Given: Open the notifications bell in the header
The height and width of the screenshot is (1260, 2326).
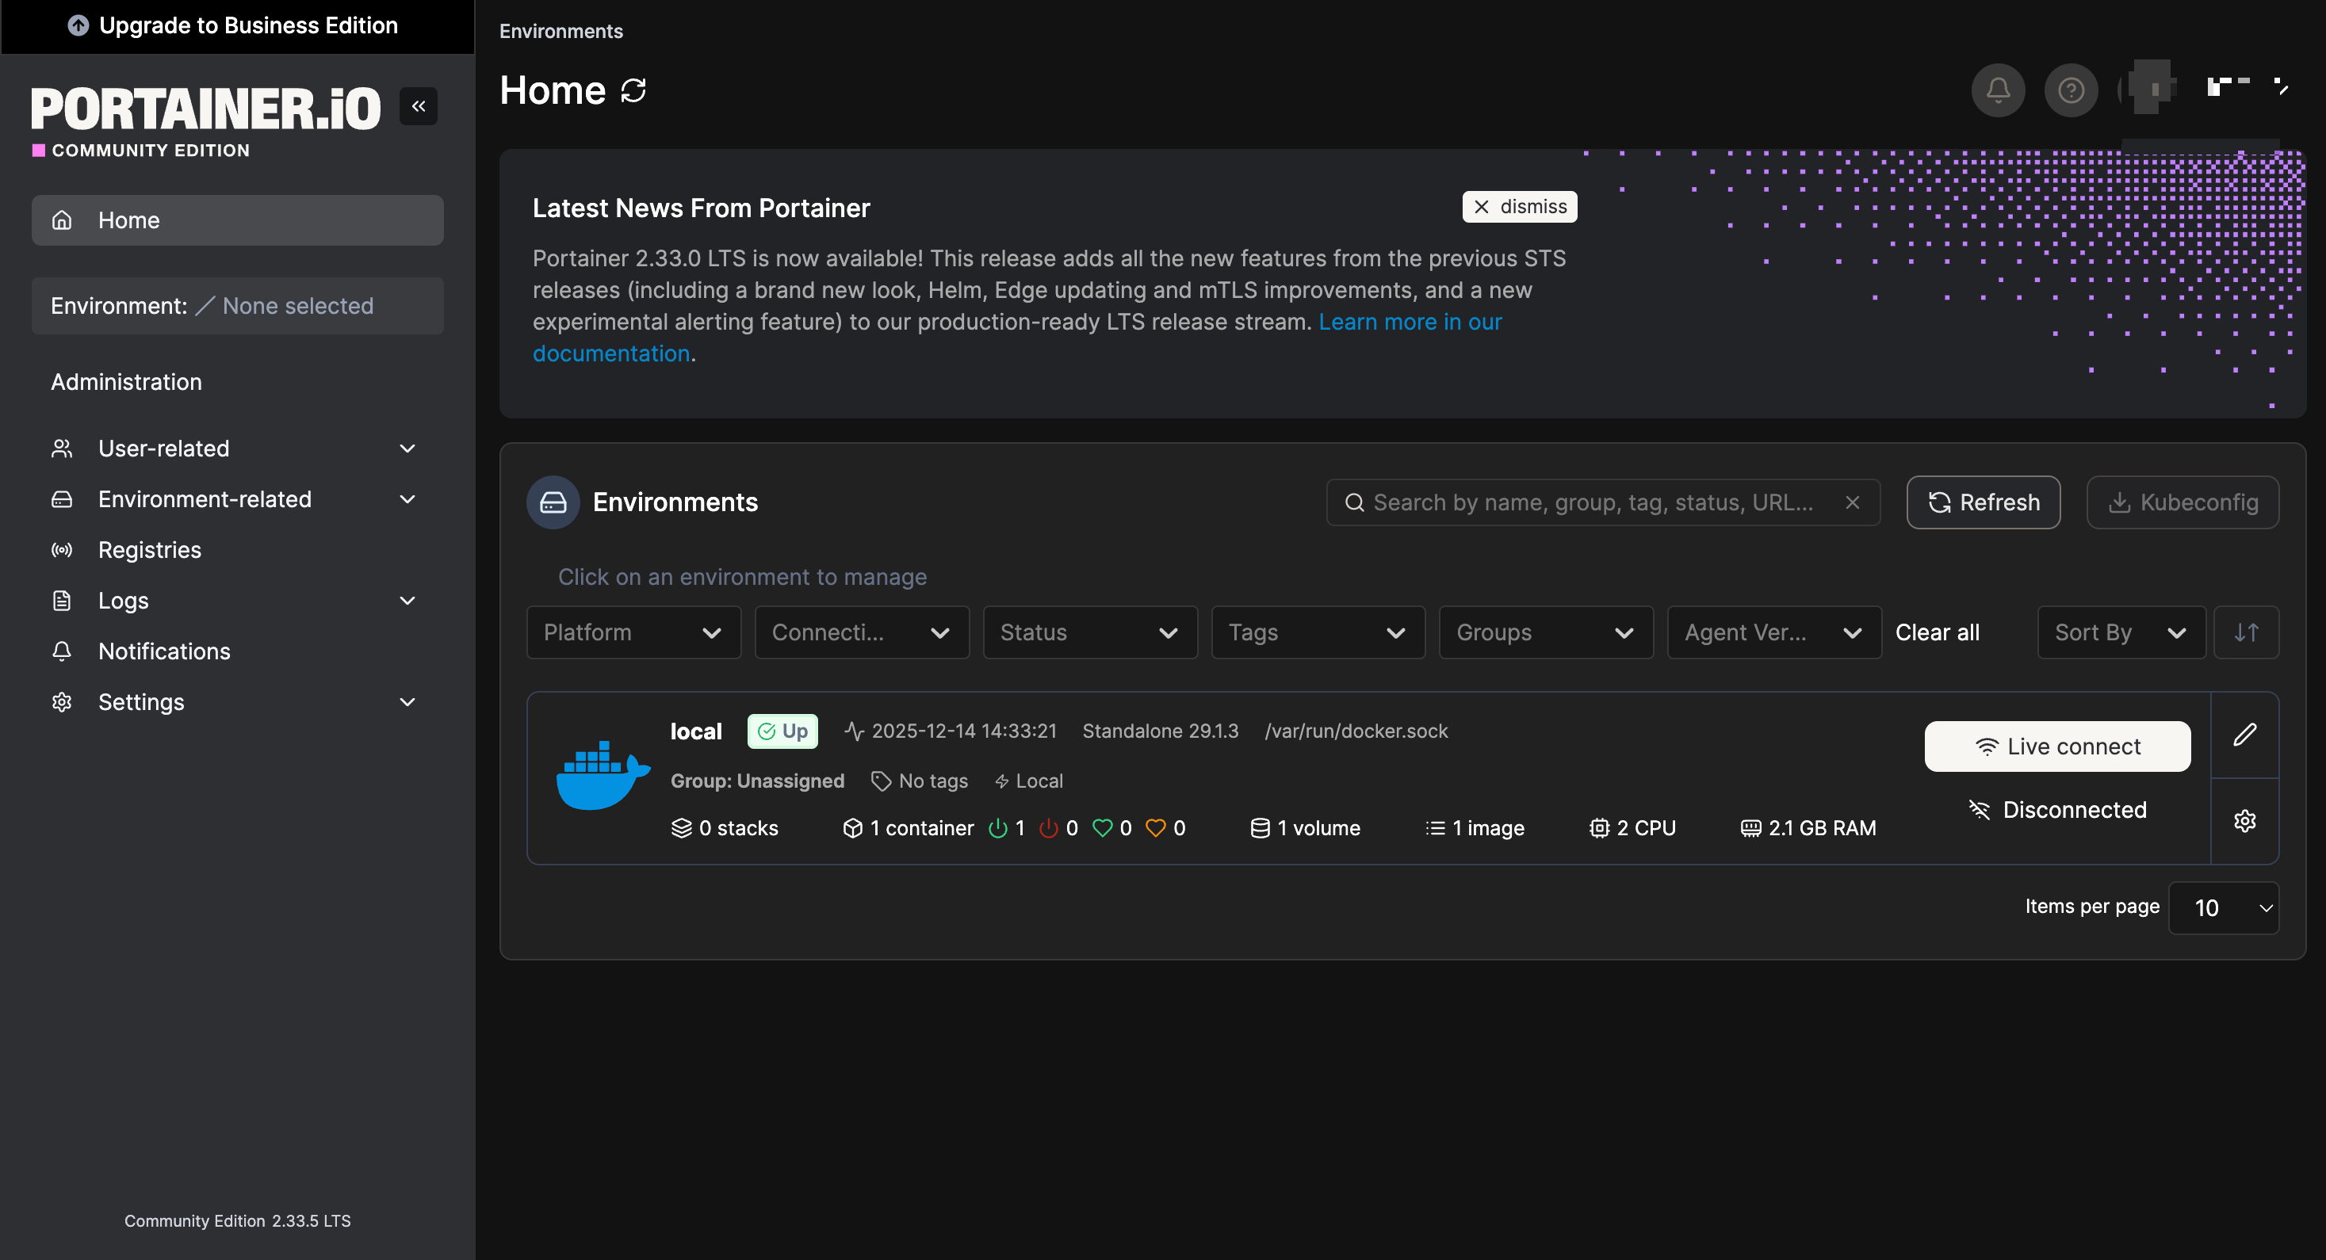Looking at the screenshot, I should tap(1997, 90).
